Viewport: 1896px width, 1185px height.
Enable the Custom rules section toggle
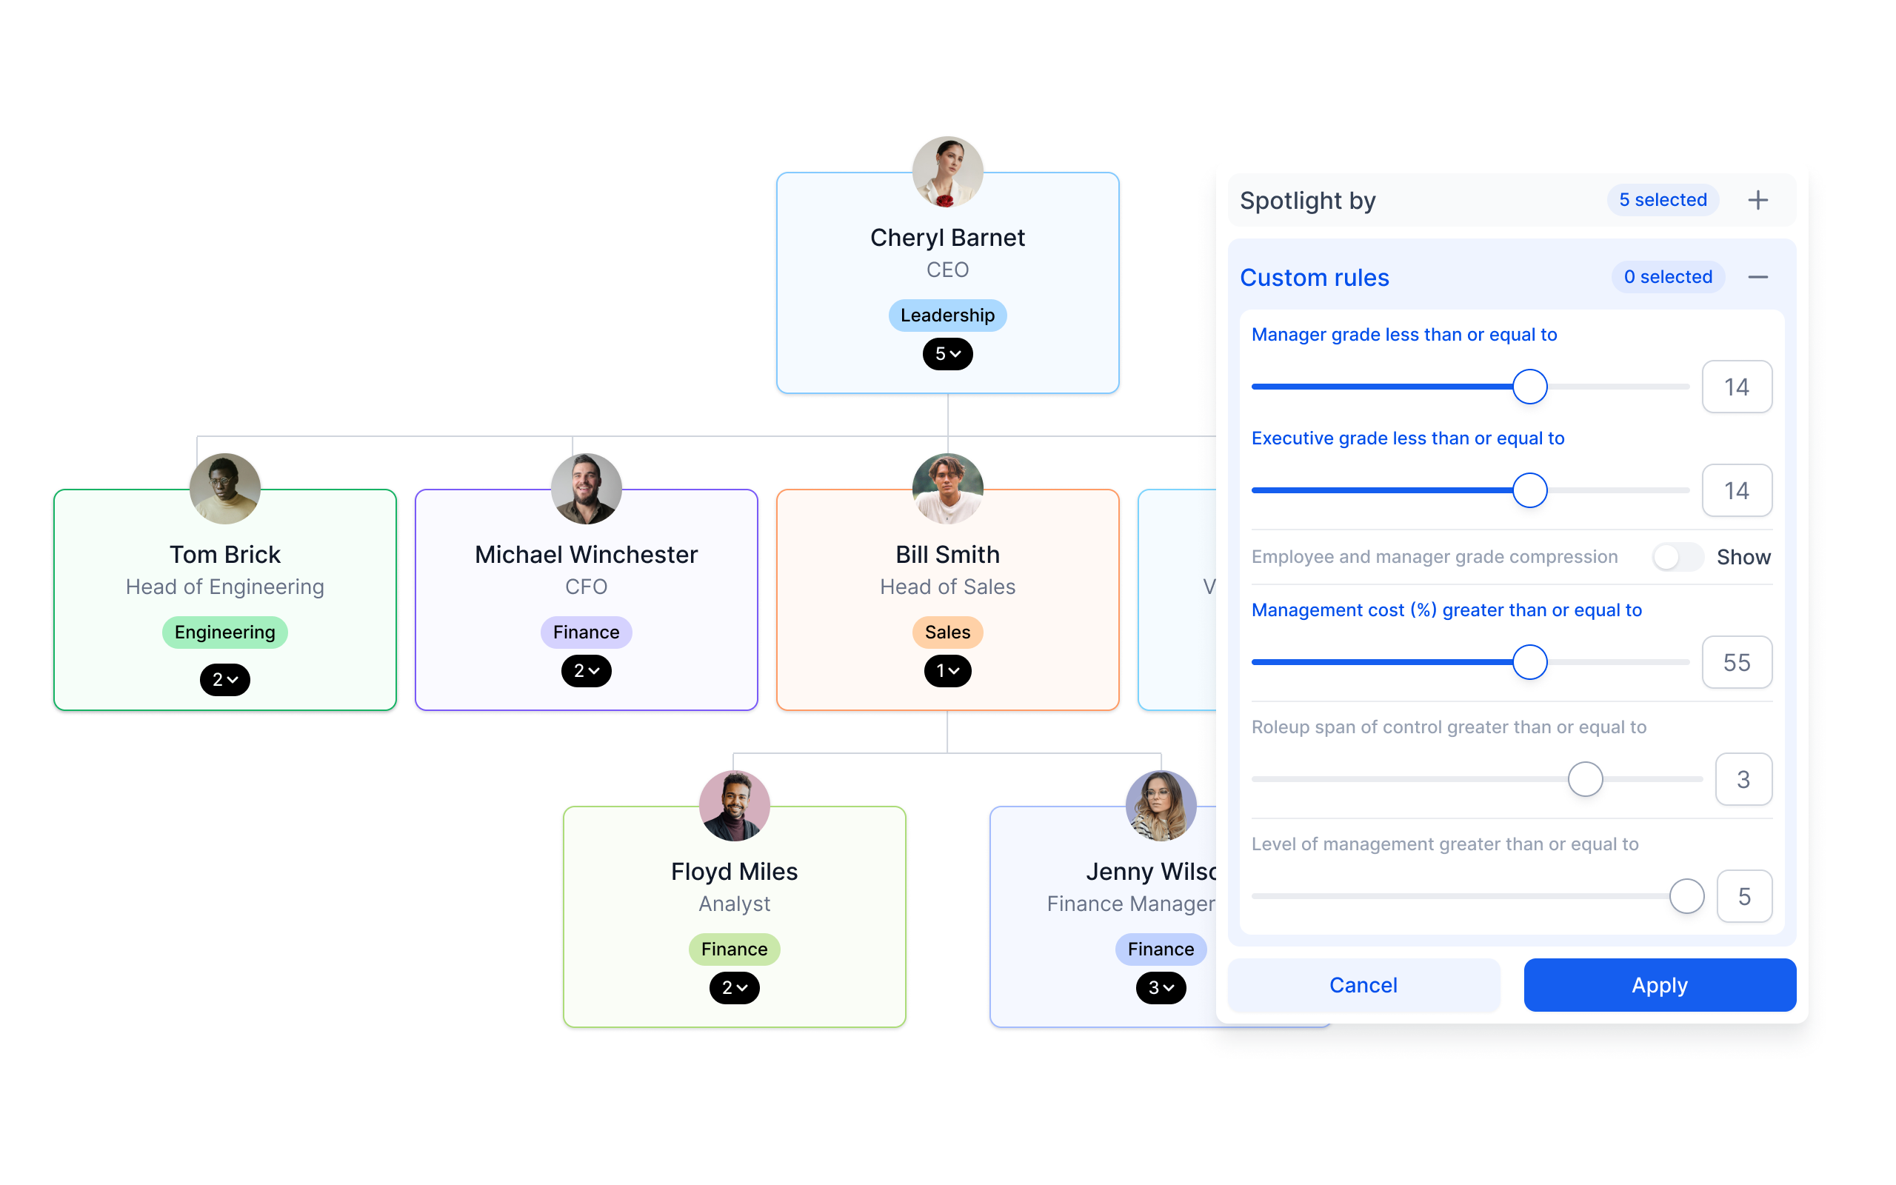click(1760, 277)
